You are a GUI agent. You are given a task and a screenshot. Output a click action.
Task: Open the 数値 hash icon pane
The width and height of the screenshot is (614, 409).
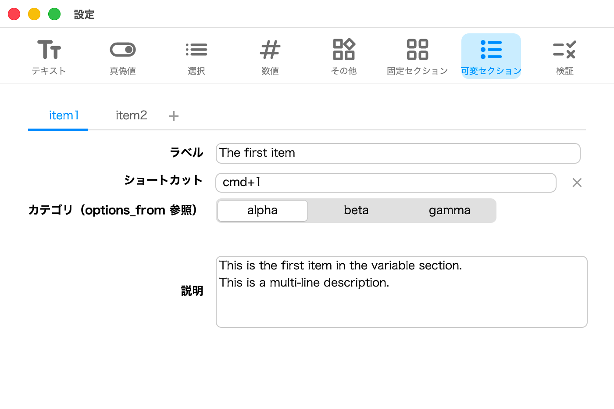[270, 56]
